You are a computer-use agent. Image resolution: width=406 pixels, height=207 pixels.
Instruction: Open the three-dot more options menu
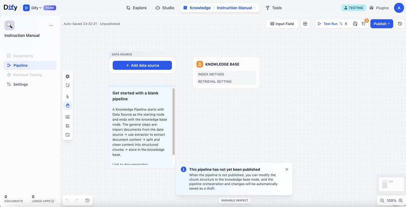coord(51,25)
